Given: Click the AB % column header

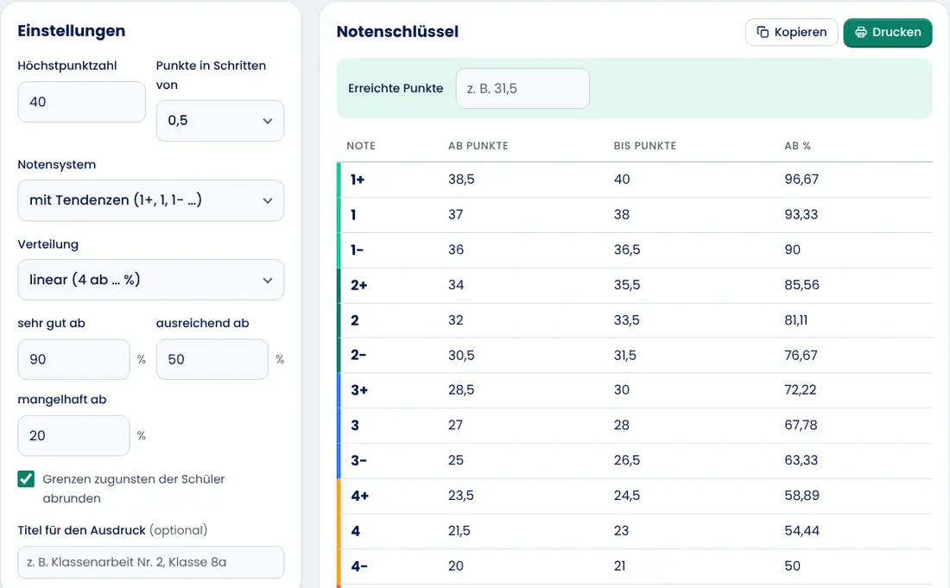Looking at the screenshot, I should (x=797, y=146).
